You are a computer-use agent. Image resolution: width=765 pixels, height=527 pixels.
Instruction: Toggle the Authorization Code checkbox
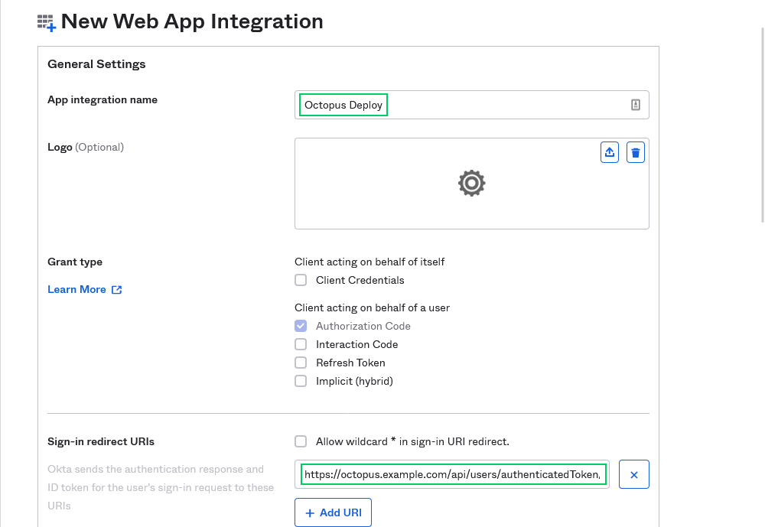tap(301, 326)
